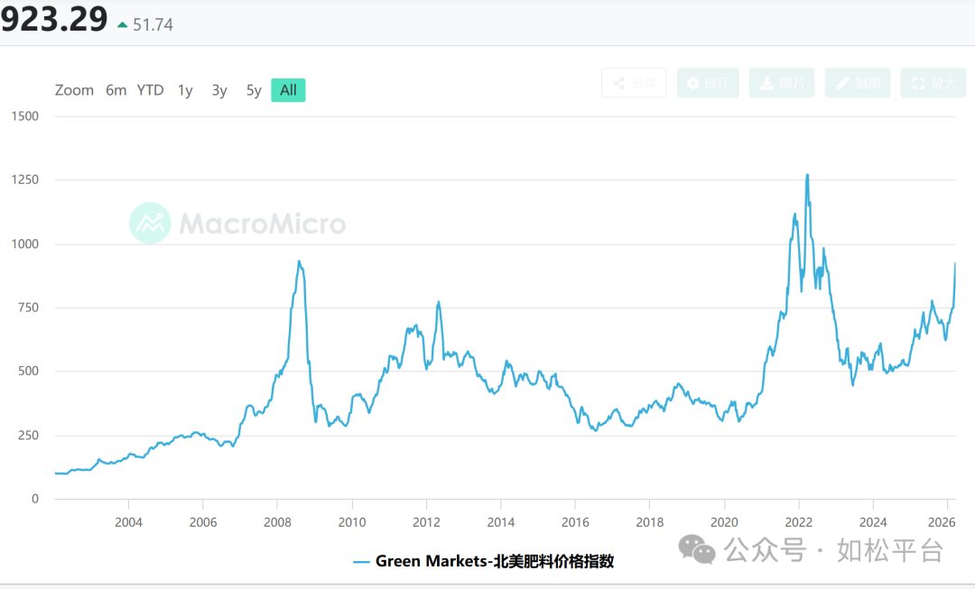Viewport: 975px width, 589px height.
Task: Select the 5y time range
Action: point(254,90)
